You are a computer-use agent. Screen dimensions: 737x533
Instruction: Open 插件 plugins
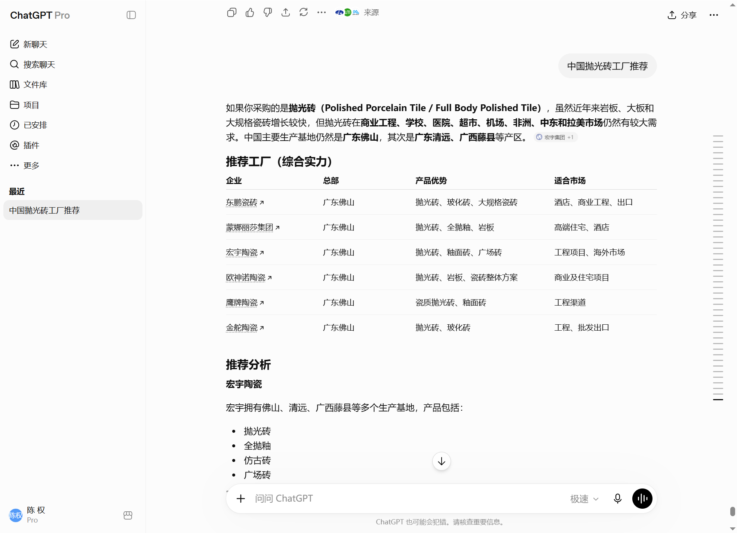pyautogui.click(x=73, y=145)
